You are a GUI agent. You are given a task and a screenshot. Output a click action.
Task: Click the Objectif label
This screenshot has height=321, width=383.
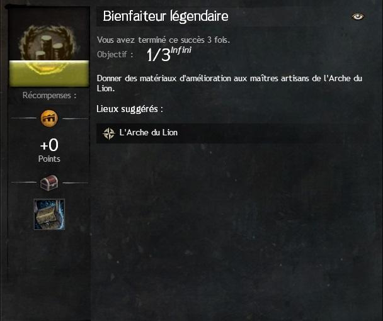[x=115, y=54]
